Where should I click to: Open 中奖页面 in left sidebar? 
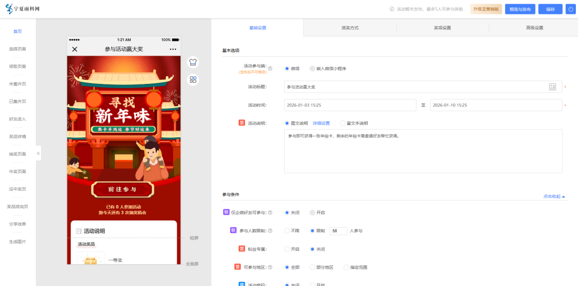[18, 172]
